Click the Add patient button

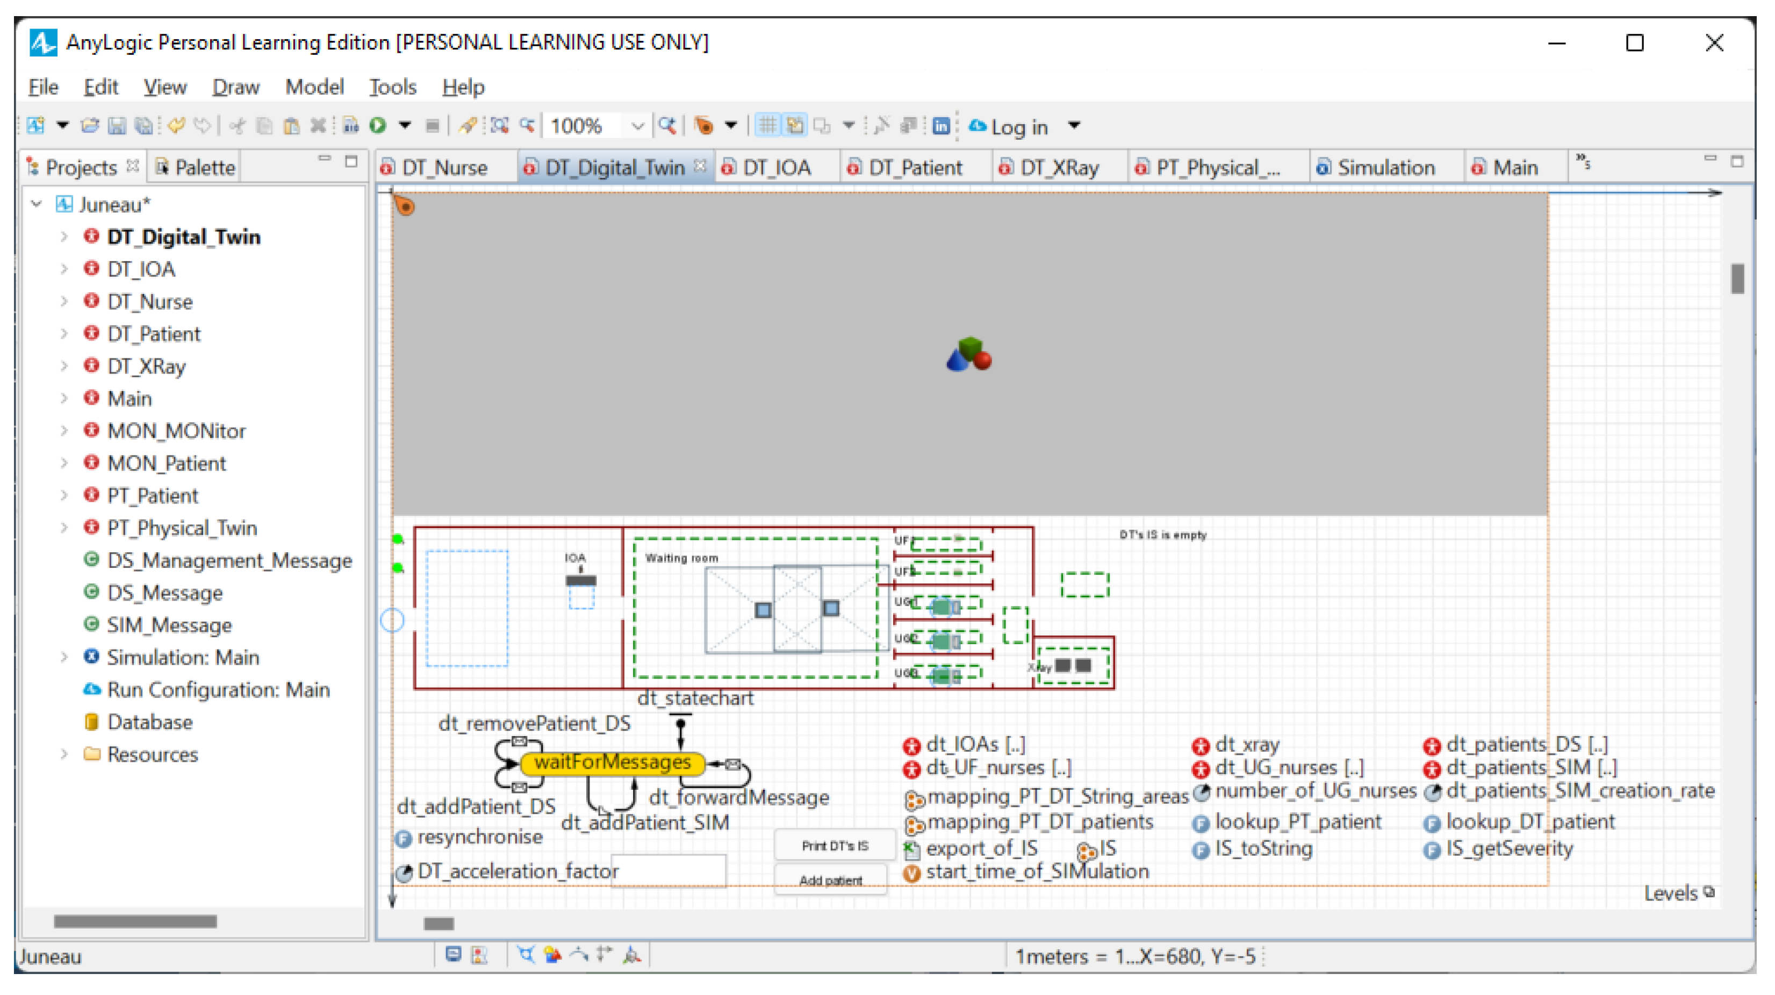coord(830,880)
